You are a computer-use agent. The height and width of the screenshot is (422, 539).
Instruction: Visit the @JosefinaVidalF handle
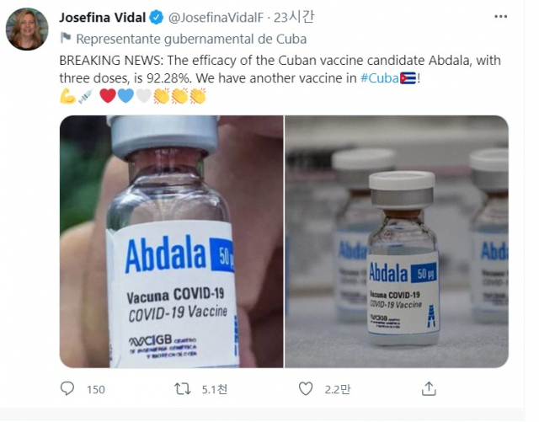(216, 17)
